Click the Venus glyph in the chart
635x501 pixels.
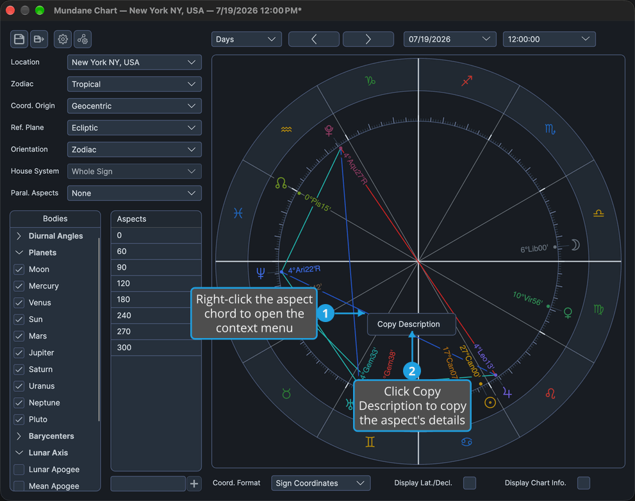click(x=568, y=312)
